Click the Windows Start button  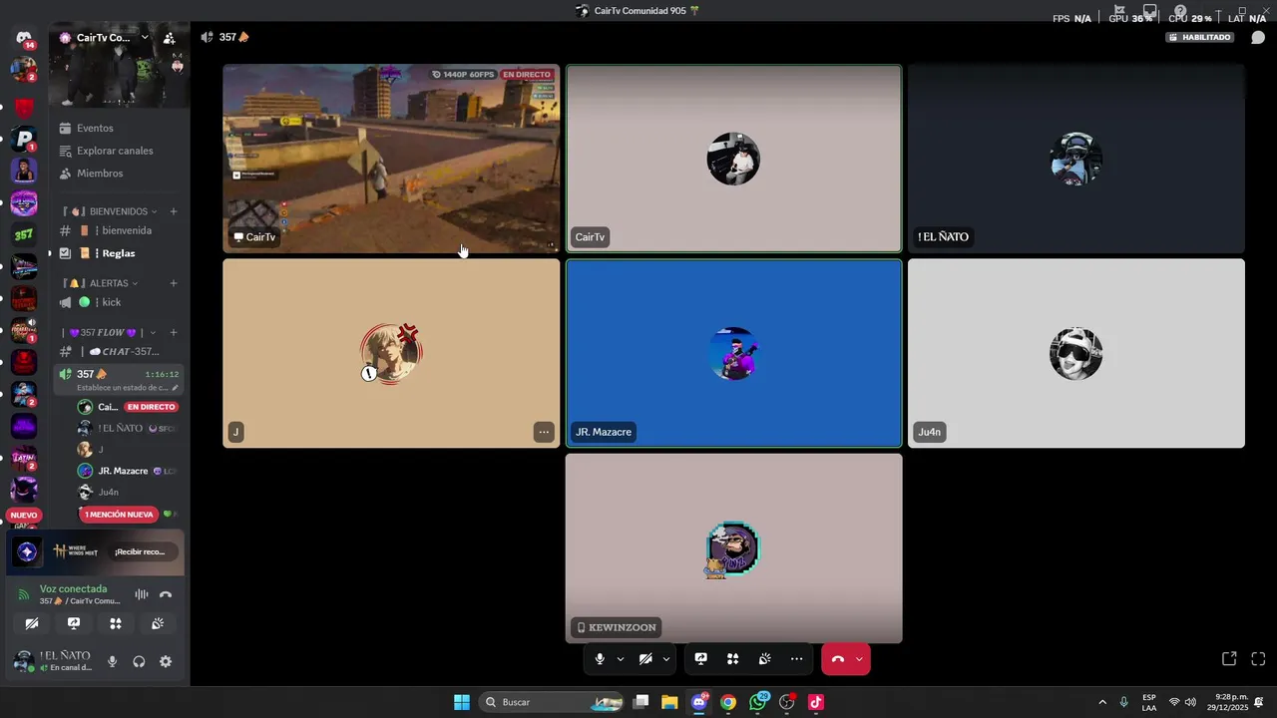(462, 702)
